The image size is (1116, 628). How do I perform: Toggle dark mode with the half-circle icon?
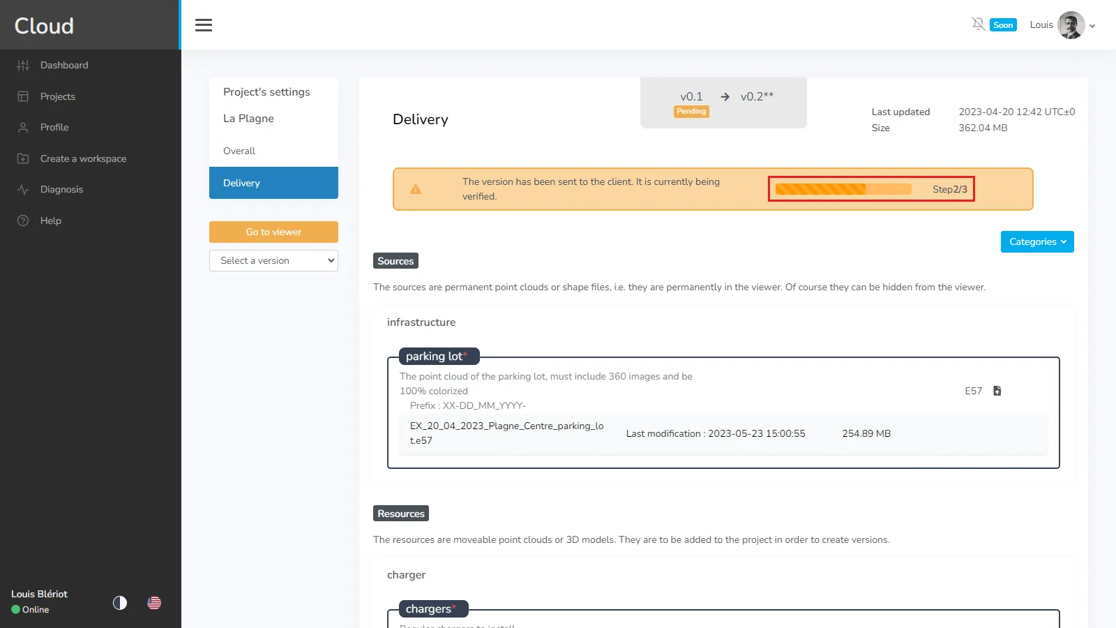click(x=119, y=603)
